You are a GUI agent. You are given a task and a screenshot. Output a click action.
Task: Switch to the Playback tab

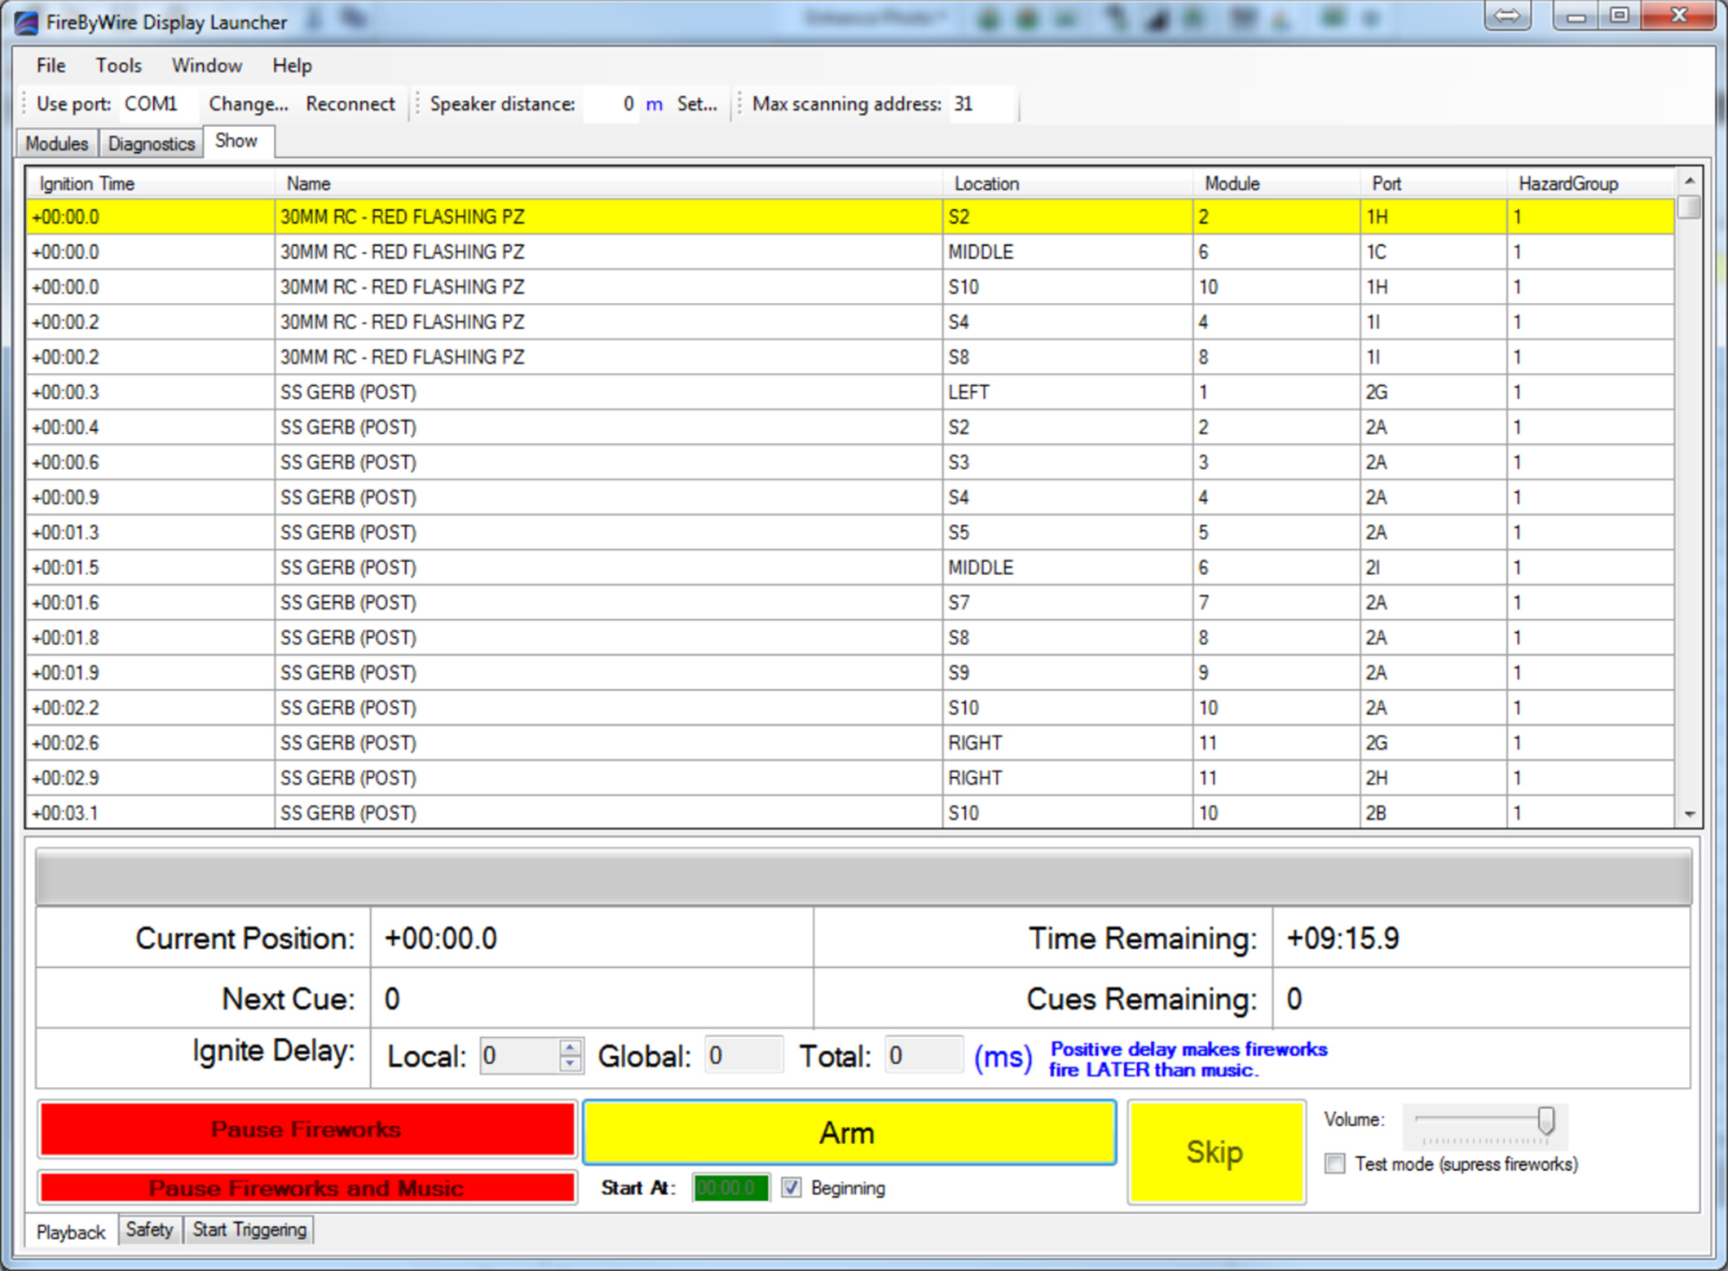[x=71, y=1232]
